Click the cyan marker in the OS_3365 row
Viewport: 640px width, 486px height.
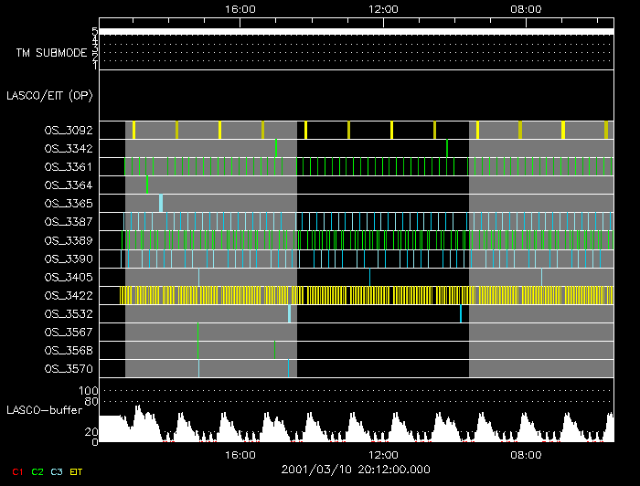(161, 203)
